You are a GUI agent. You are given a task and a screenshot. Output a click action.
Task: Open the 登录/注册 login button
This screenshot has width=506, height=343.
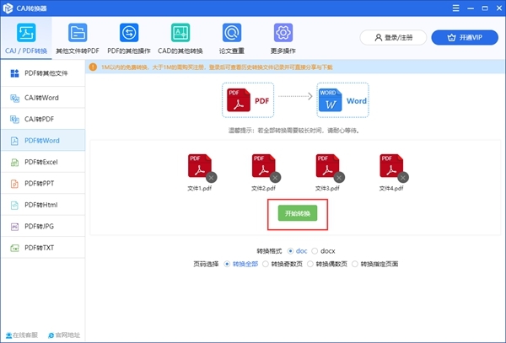click(392, 38)
